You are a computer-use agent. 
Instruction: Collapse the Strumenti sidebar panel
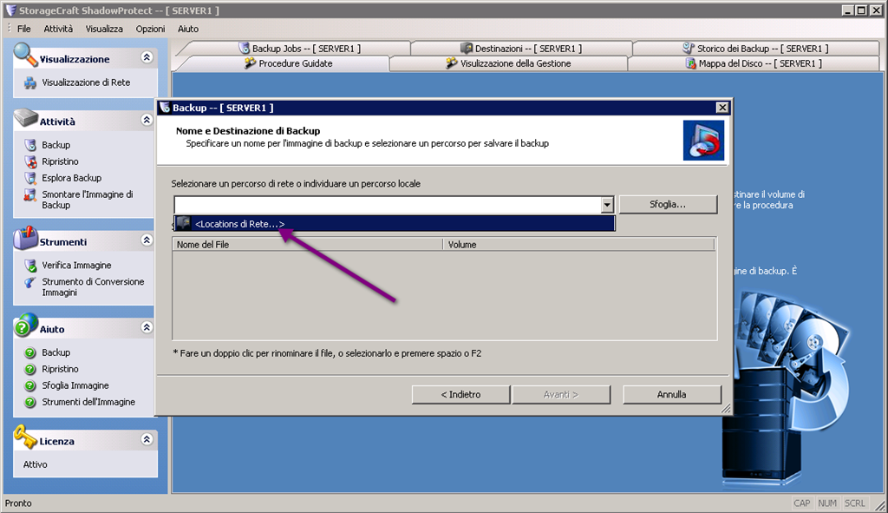point(147,240)
